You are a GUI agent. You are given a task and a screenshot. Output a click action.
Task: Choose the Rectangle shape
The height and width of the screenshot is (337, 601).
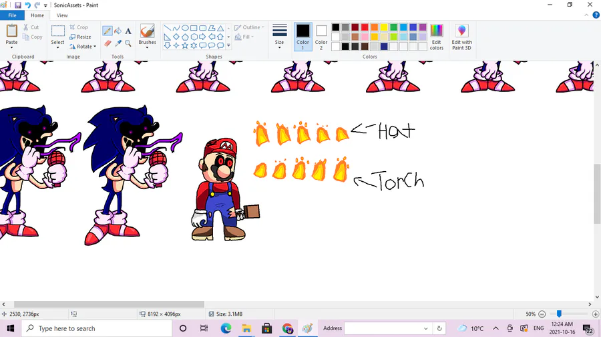194,28
